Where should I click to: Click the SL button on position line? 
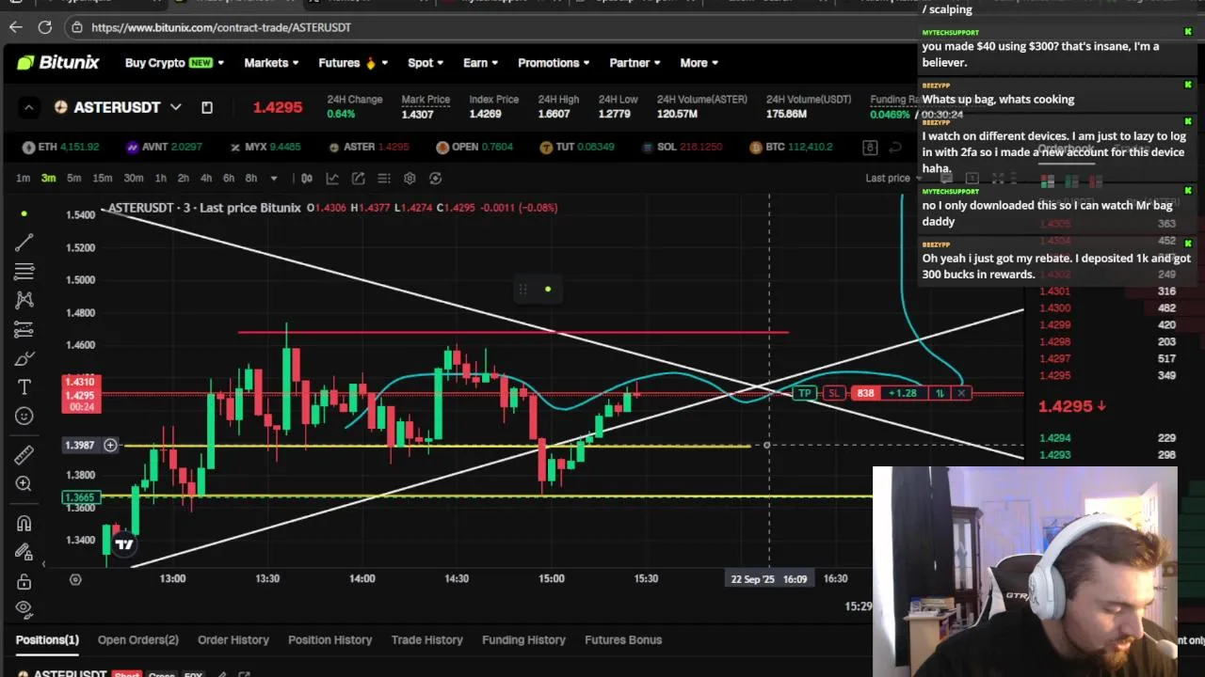click(833, 393)
